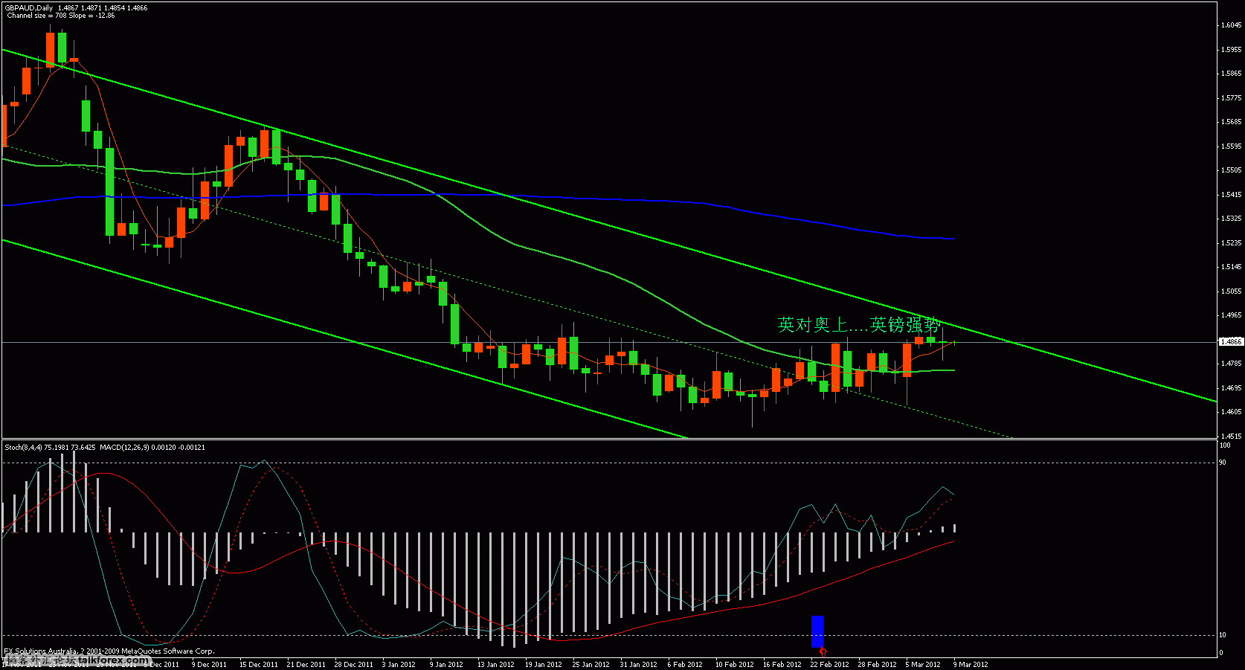Viewport: 1245px width, 670px height.
Task: Click the 9 Mar 2012 date label
Action: 971,665
